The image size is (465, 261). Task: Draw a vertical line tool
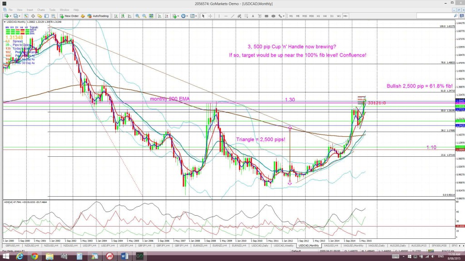(x=219, y=16)
